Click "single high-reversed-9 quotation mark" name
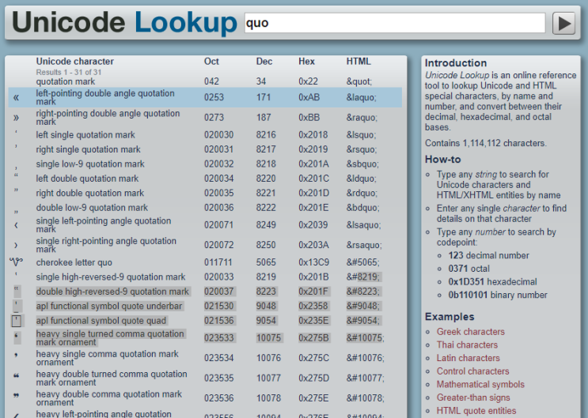The width and height of the screenshot is (588, 418). (x=111, y=277)
